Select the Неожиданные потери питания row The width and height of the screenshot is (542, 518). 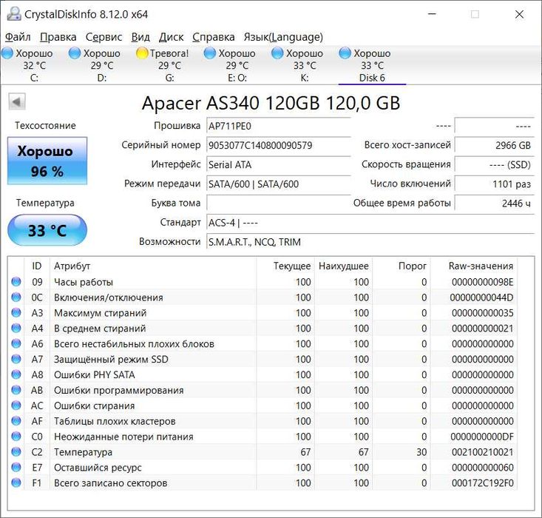click(x=262, y=437)
